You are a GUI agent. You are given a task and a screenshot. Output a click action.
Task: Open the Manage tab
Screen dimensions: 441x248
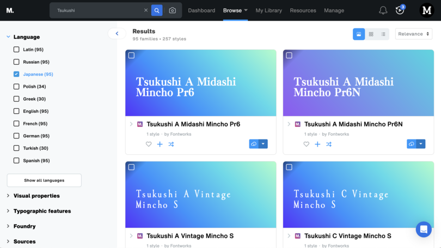point(334,10)
